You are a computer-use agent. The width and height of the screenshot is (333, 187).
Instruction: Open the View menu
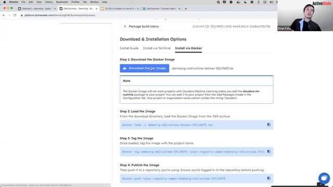click(x=39, y=2)
